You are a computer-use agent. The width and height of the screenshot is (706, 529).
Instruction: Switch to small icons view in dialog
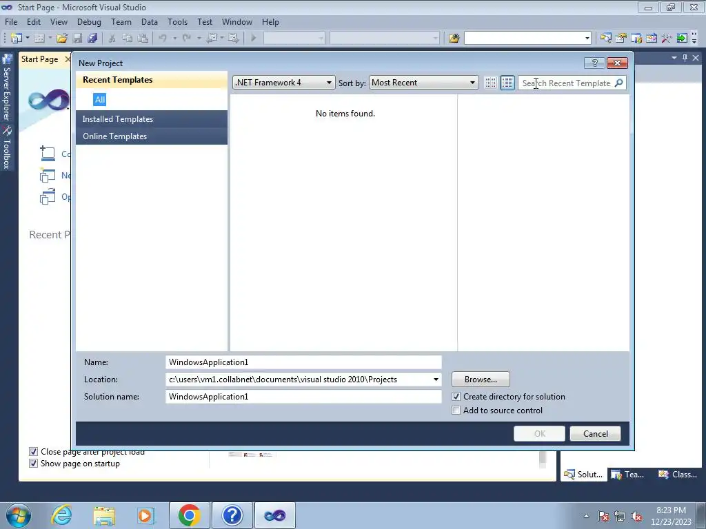(x=490, y=83)
